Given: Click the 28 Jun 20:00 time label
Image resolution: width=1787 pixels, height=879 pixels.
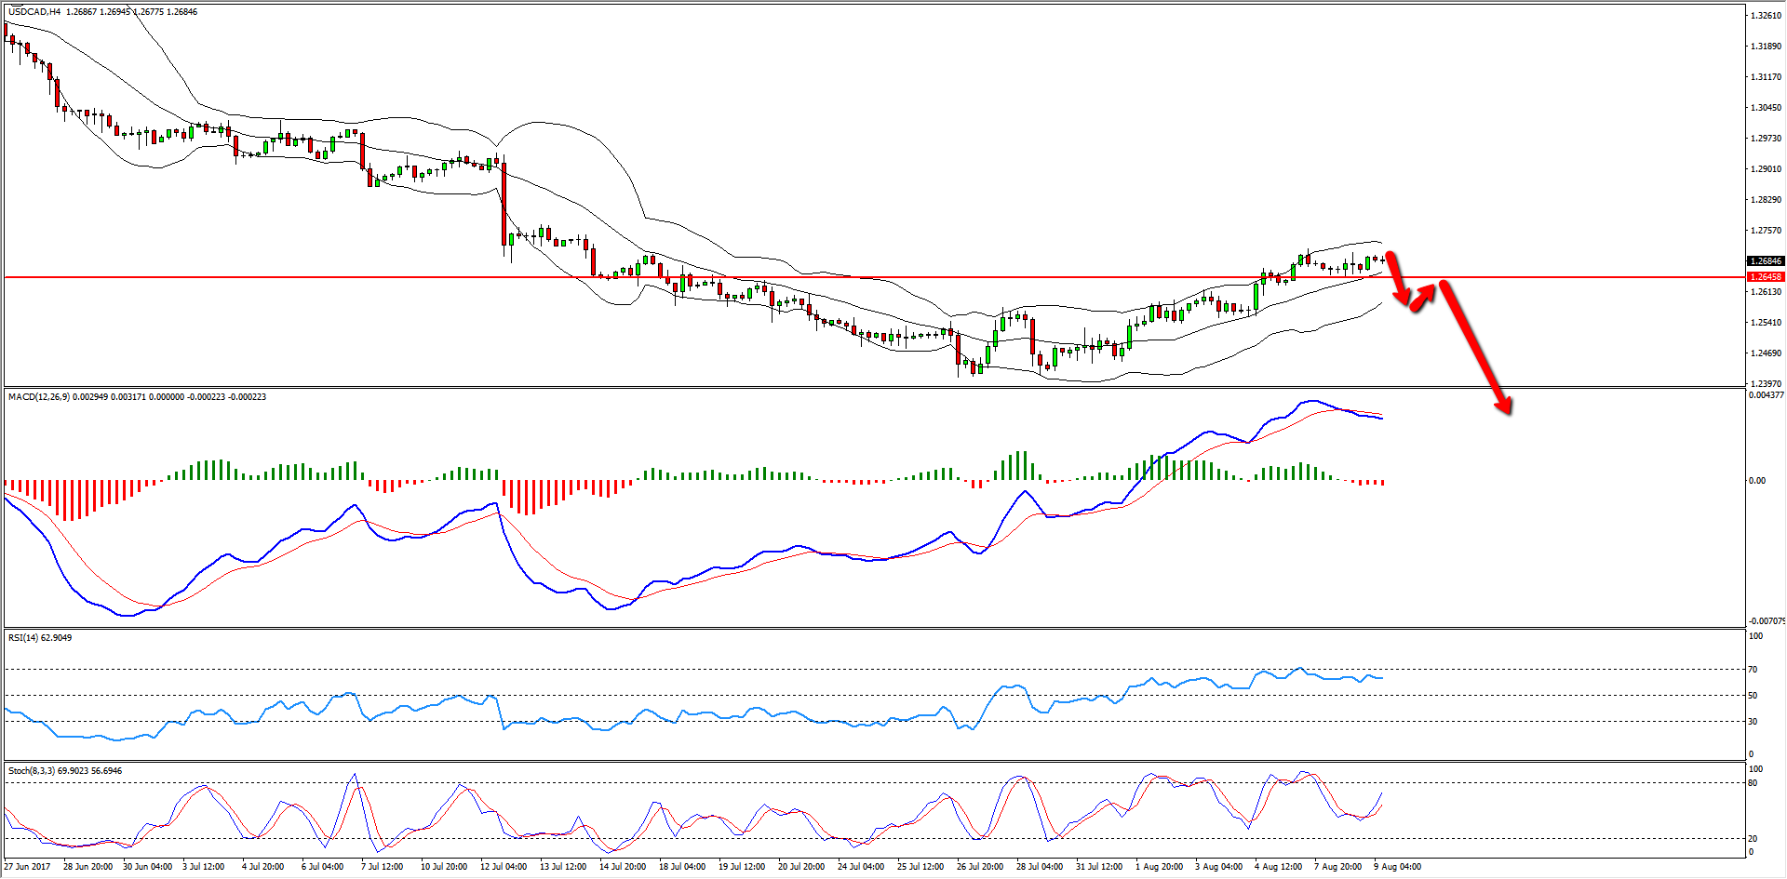Looking at the screenshot, I should [x=87, y=867].
